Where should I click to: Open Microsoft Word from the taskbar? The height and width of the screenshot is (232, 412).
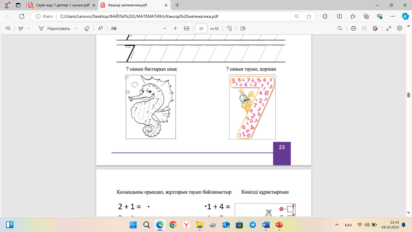(266, 225)
